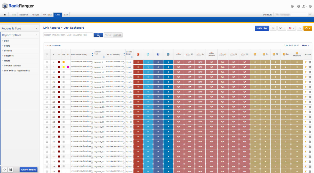Toggle the select-all checkbox in table header
The width and height of the screenshot is (314, 173).
pyautogui.click(x=47, y=54)
